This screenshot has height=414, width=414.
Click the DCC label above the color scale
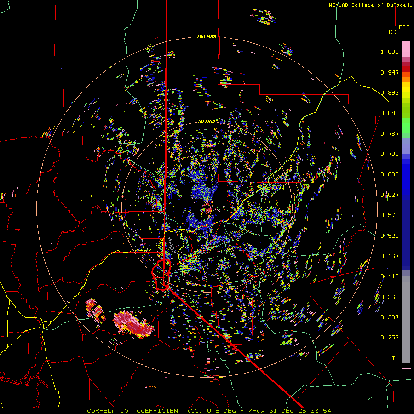[404, 28]
